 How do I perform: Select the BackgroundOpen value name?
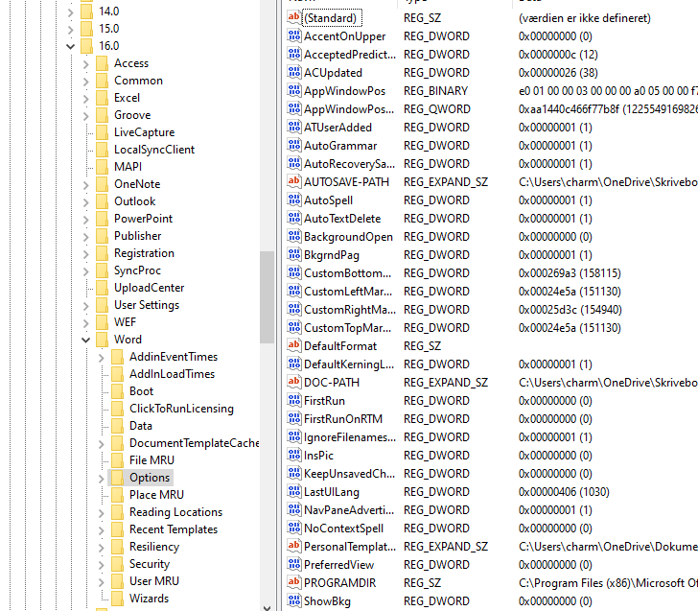pyautogui.click(x=348, y=236)
